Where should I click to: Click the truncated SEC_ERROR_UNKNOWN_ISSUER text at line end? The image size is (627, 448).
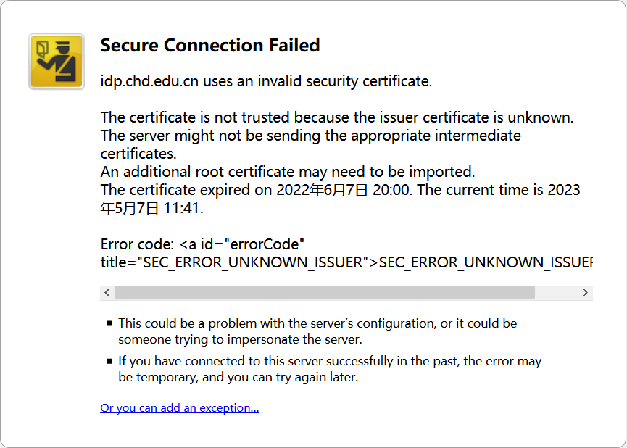click(486, 262)
